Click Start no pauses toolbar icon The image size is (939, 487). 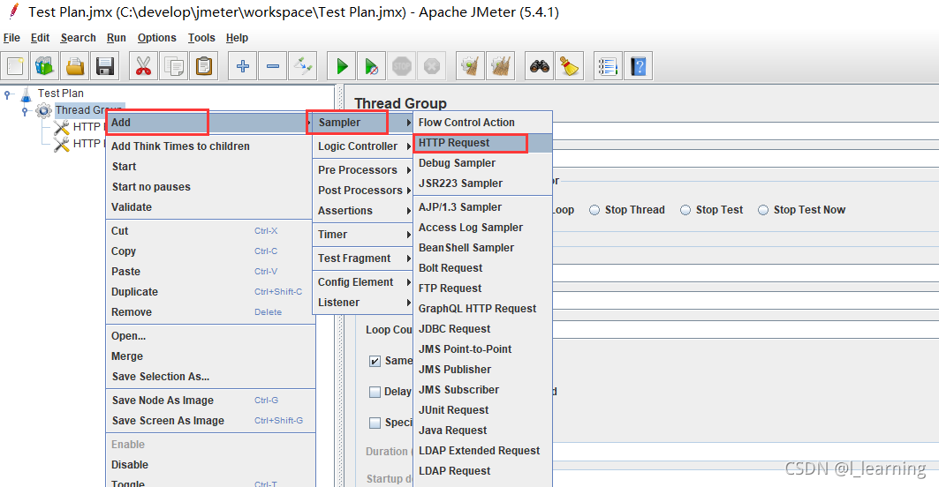coord(371,66)
